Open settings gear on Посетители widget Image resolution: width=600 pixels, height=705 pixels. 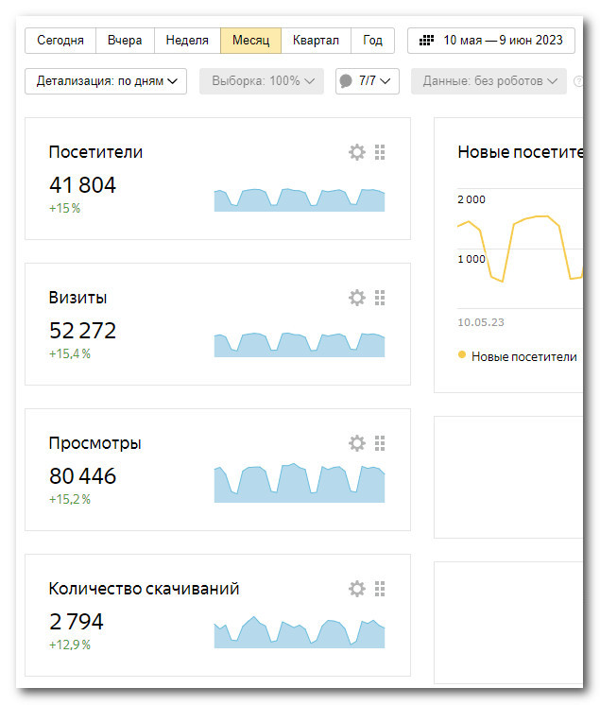click(x=356, y=152)
